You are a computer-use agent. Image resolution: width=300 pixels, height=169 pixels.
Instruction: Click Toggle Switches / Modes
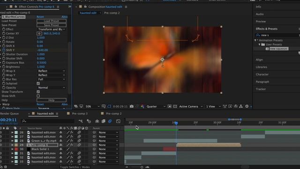(x=75, y=167)
